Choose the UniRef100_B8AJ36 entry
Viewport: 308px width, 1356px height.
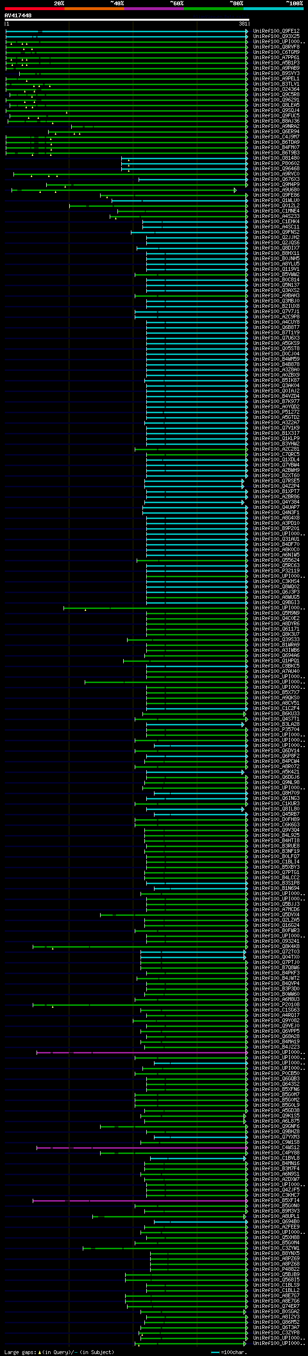(276, 121)
